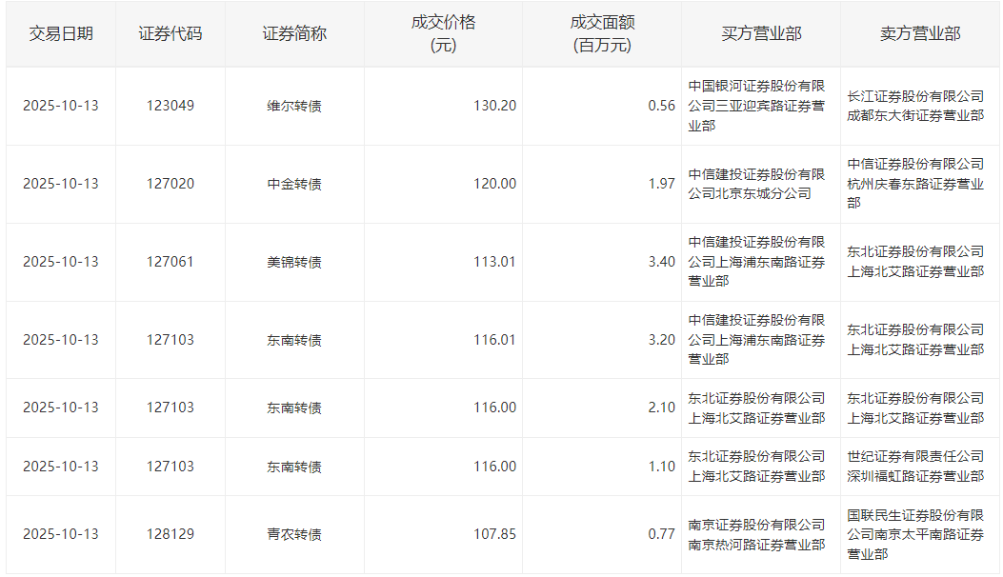Click date 2025-10-13 in 中金转债 row

point(61,184)
